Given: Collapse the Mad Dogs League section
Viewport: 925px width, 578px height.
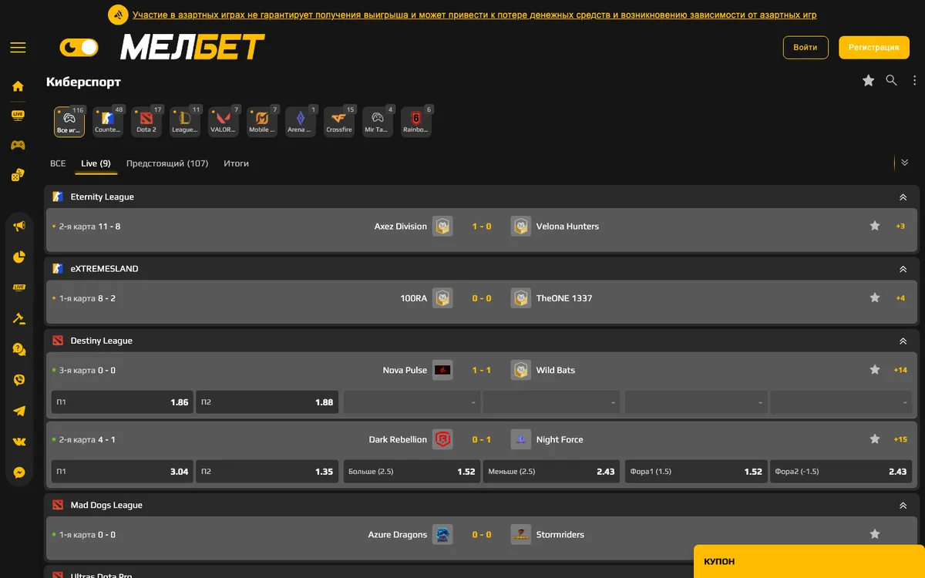Looking at the screenshot, I should tap(903, 506).
